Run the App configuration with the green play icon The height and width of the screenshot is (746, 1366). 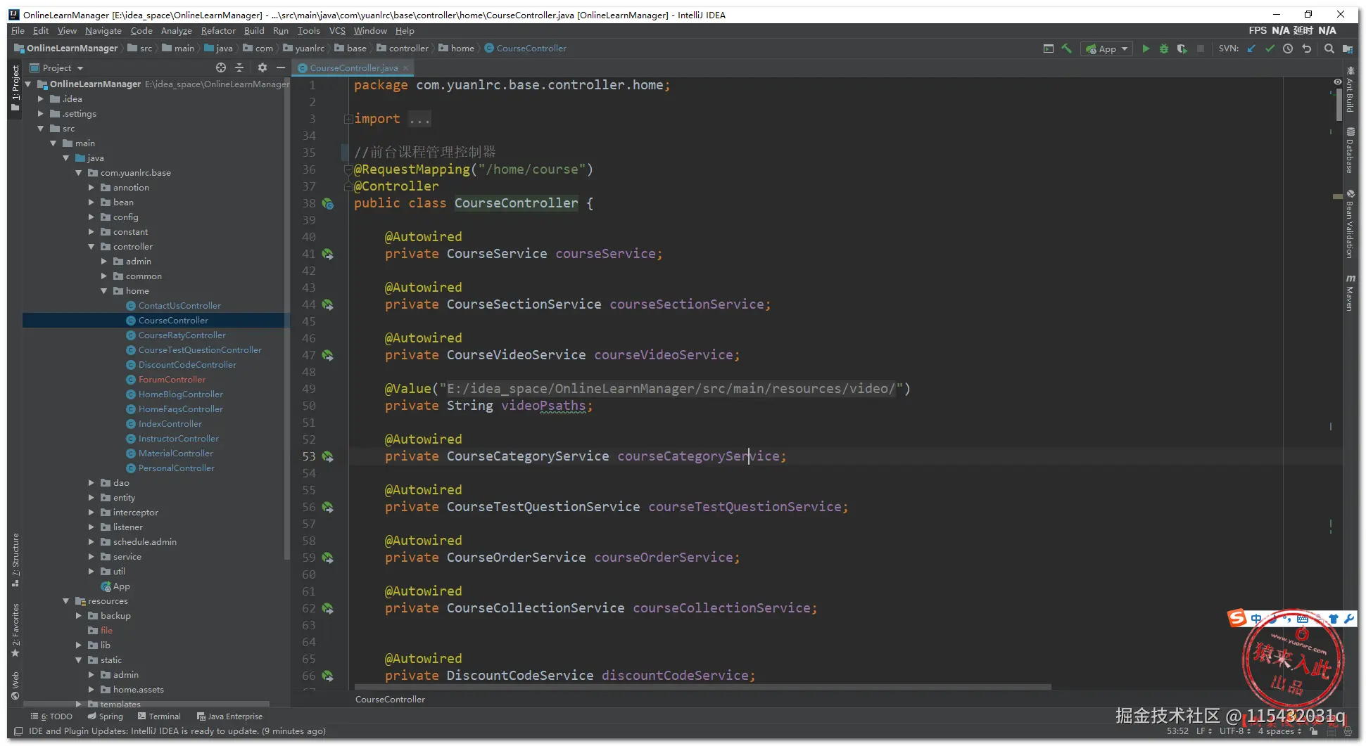click(x=1146, y=49)
